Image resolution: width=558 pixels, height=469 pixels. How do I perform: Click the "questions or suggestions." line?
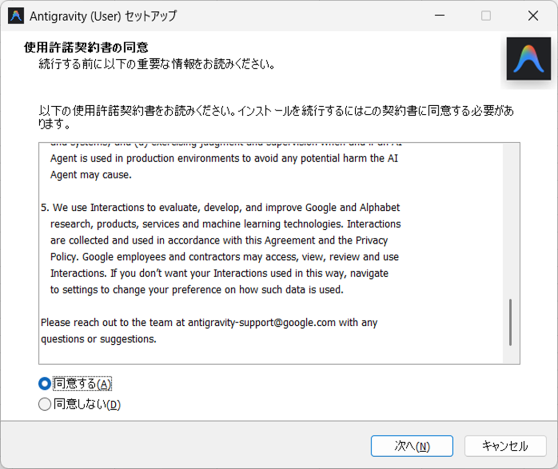(99, 339)
